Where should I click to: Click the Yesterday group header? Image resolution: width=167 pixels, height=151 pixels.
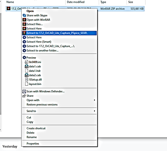tap(10, 146)
